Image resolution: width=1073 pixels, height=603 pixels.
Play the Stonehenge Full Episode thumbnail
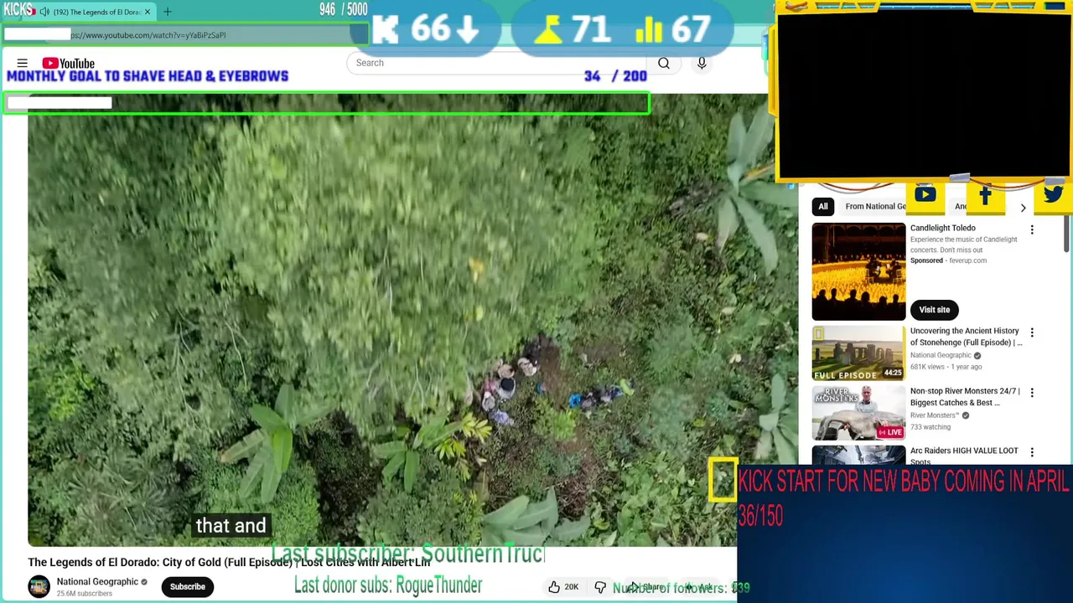pyautogui.click(x=858, y=353)
